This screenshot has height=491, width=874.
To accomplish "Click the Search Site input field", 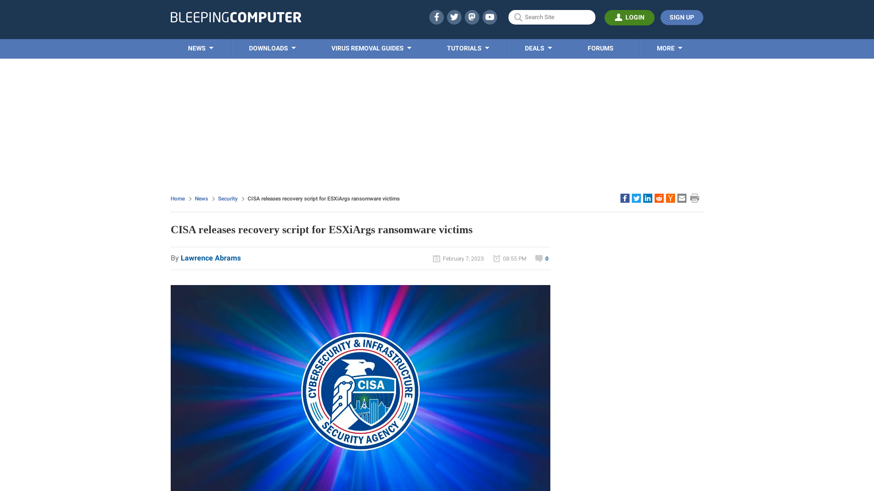I will pos(552,17).
